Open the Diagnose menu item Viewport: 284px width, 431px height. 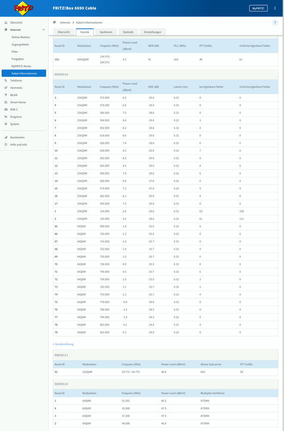click(16, 117)
